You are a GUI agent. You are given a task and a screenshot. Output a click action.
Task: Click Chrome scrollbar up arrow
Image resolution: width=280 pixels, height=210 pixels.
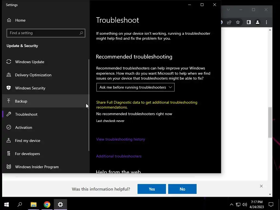click(x=270, y=30)
